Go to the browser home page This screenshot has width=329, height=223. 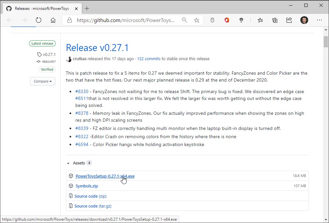coord(53,20)
